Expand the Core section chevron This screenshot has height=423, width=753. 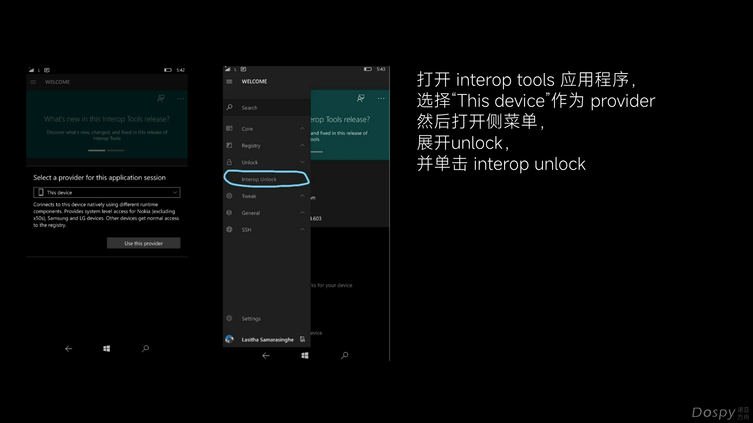(302, 128)
